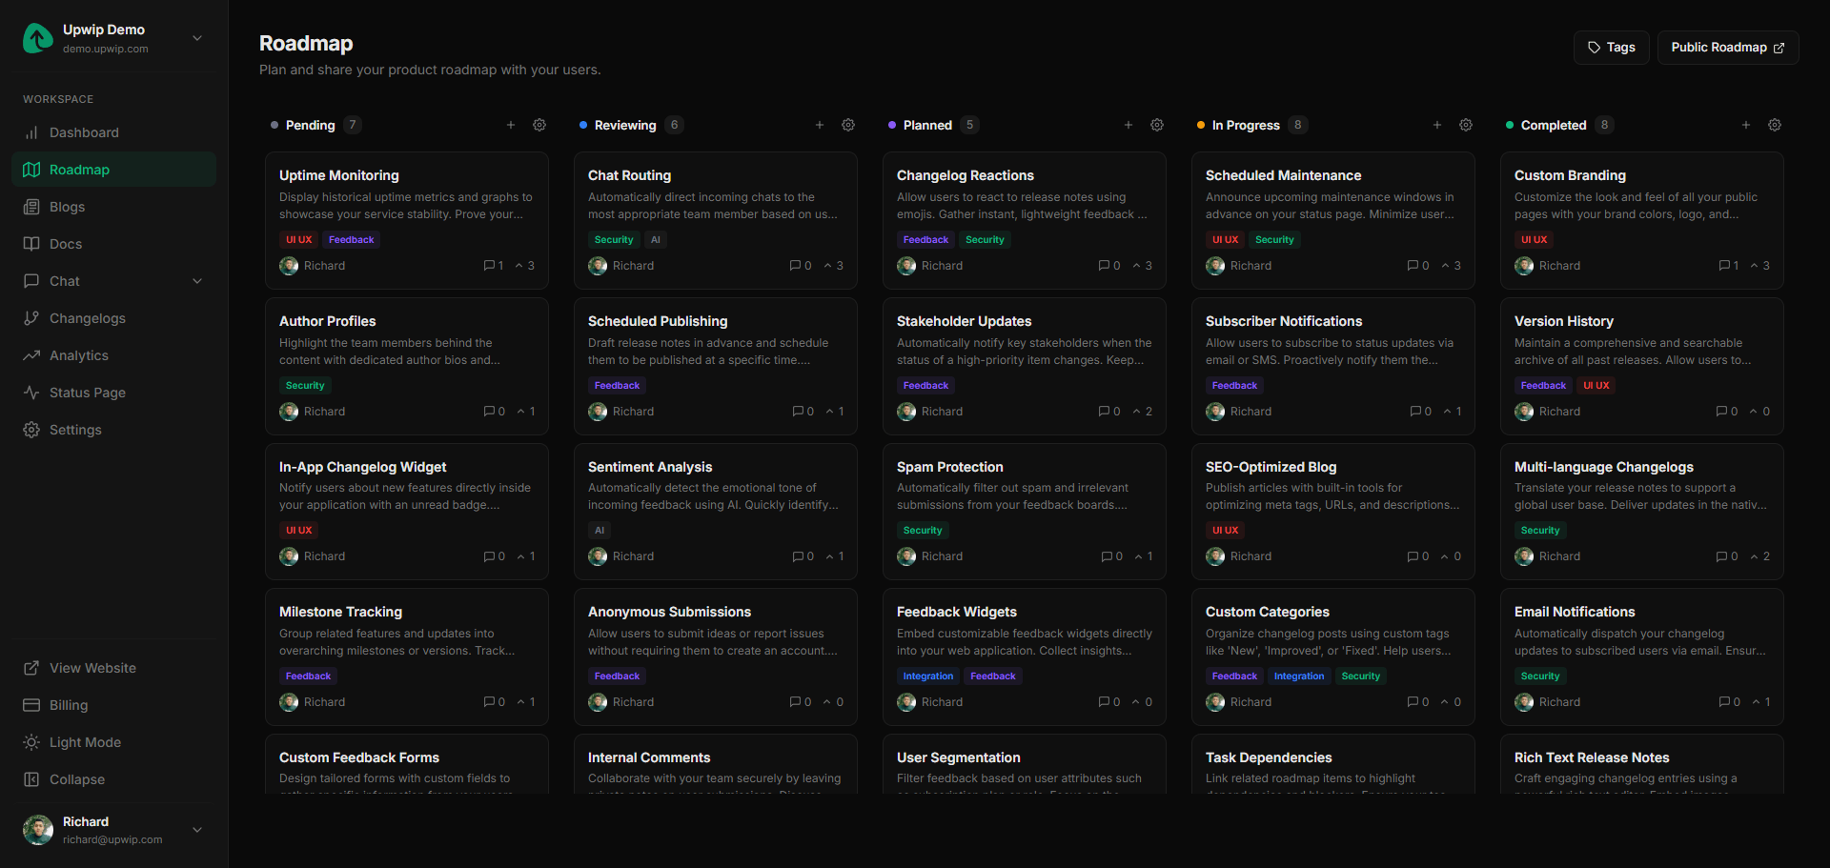Open the Changelog Reactions card
Viewport: 1830px width, 868px height.
pos(1025,221)
